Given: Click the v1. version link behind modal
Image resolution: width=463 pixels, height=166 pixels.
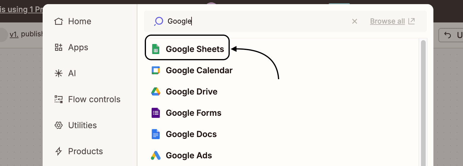Looking at the screenshot, I should 14,34.
